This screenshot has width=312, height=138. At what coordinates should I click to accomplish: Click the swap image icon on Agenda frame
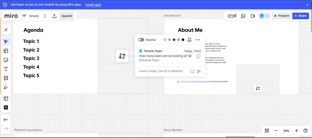(122, 56)
